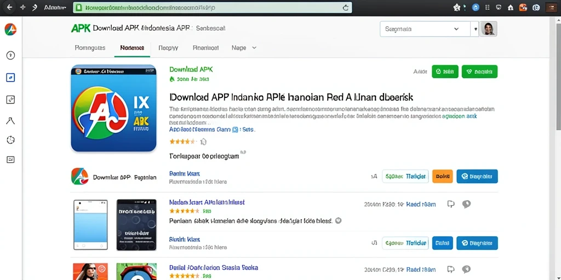The width and height of the screenshot is (561, 280).
Task: Select the active Nadanas tab
Action: (x=132, y=48)
